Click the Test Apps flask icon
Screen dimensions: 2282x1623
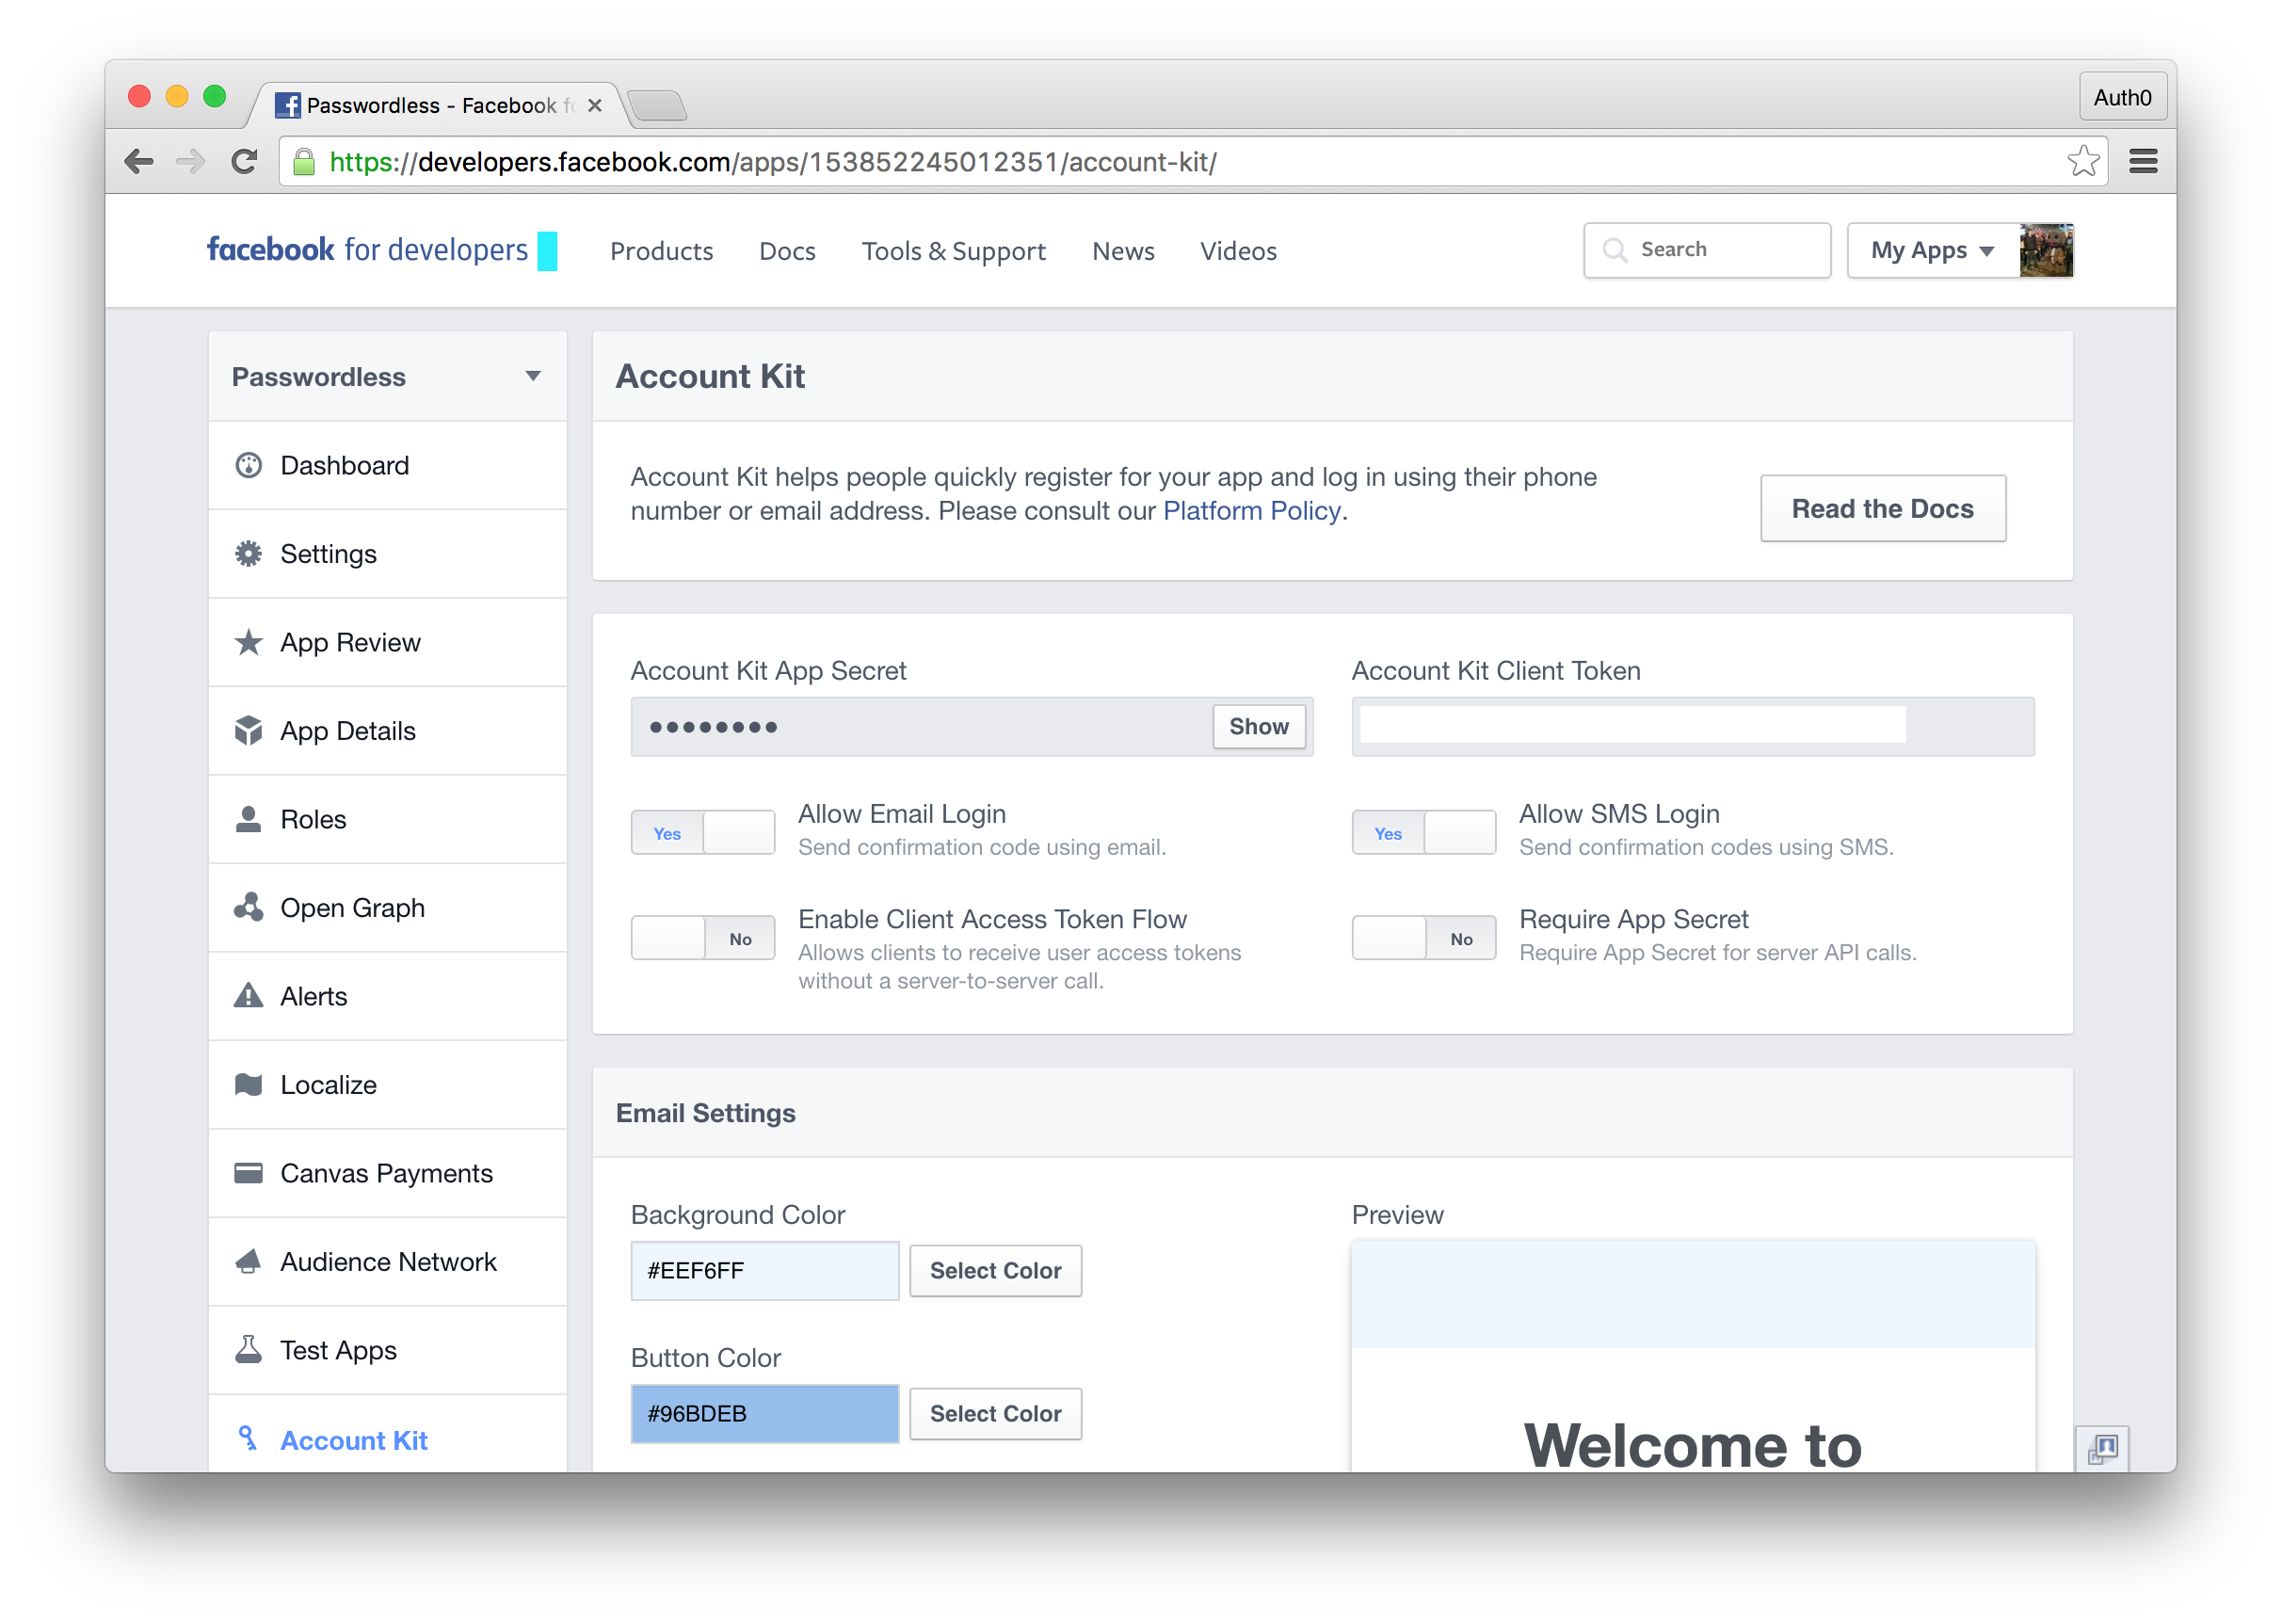point(248,1350)
